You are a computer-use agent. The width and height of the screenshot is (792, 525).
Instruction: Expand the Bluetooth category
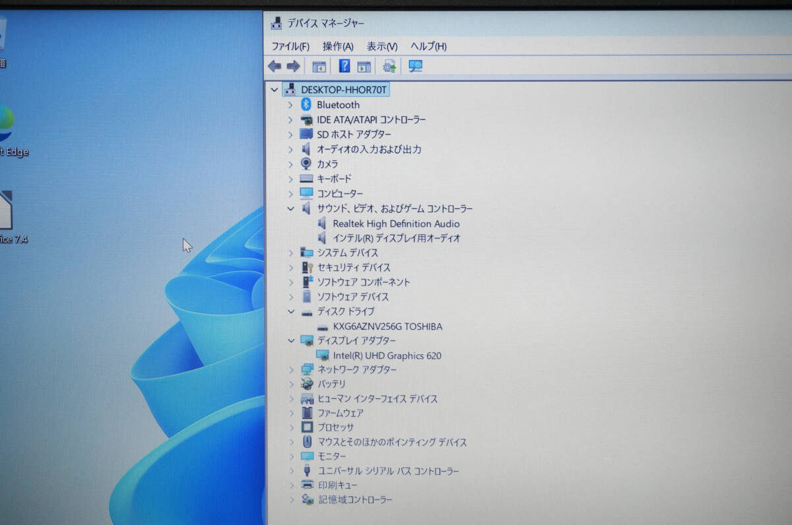click(x=290, y=105)
